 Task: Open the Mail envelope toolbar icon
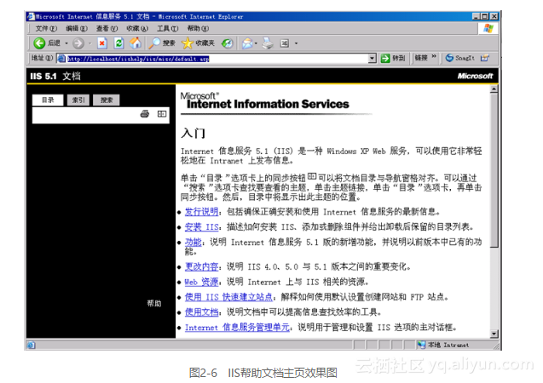[247, 43]
